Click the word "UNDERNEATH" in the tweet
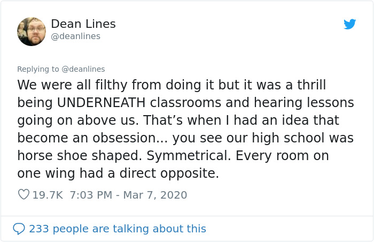Viewport: 374px width, 242px height. 102,102
